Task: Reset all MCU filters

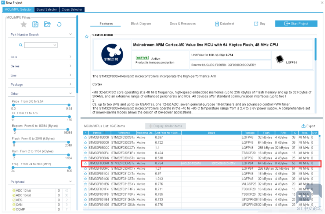Action: (59, 25)
